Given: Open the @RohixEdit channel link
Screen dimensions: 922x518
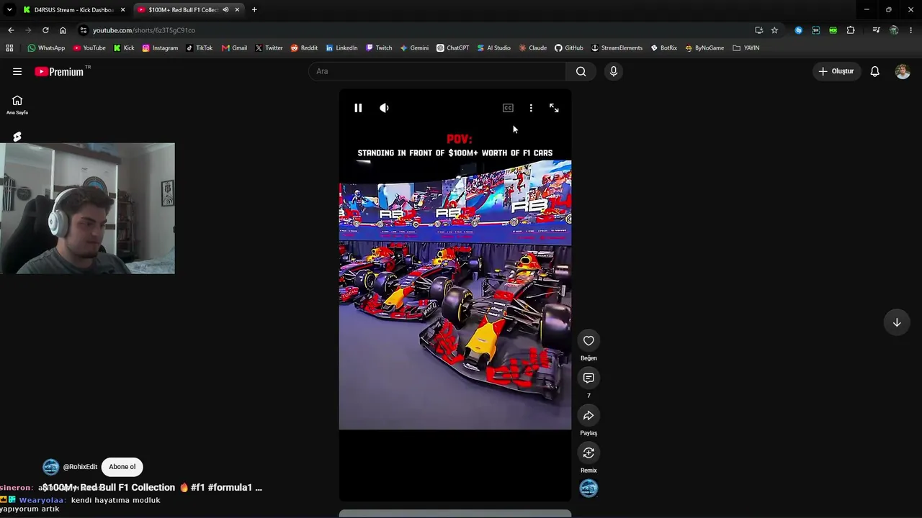Looking at the screenshot, I should click(80, 467).
